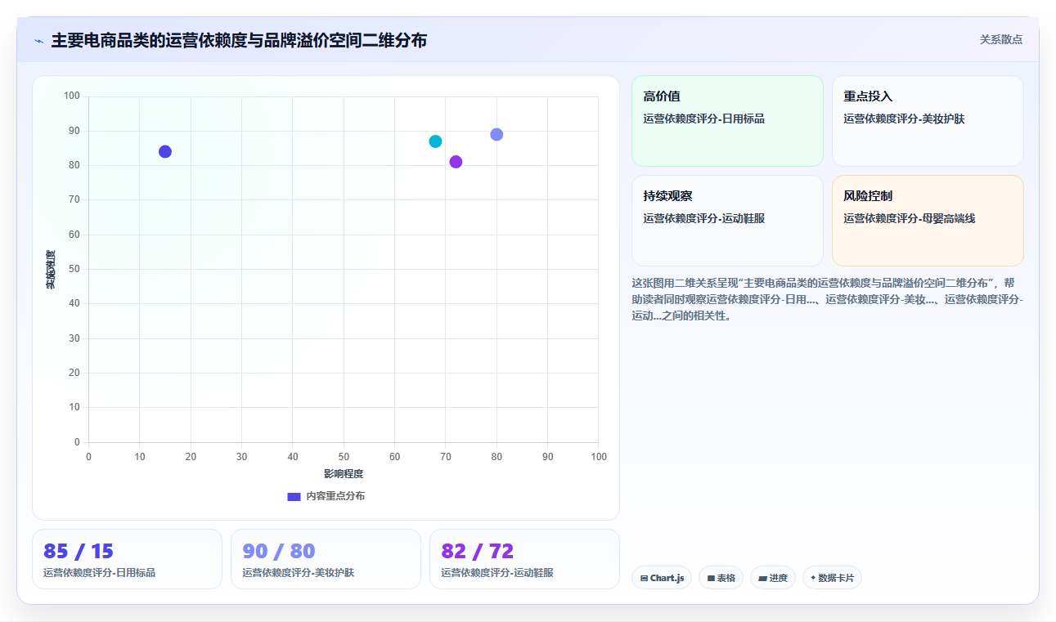Click the 关系散点 label in the header

click(1000, 39)
